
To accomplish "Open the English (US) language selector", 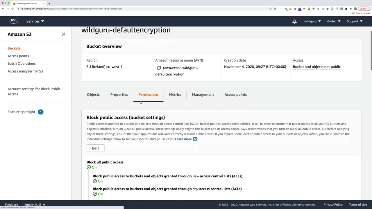I will [x=35, y=205].
